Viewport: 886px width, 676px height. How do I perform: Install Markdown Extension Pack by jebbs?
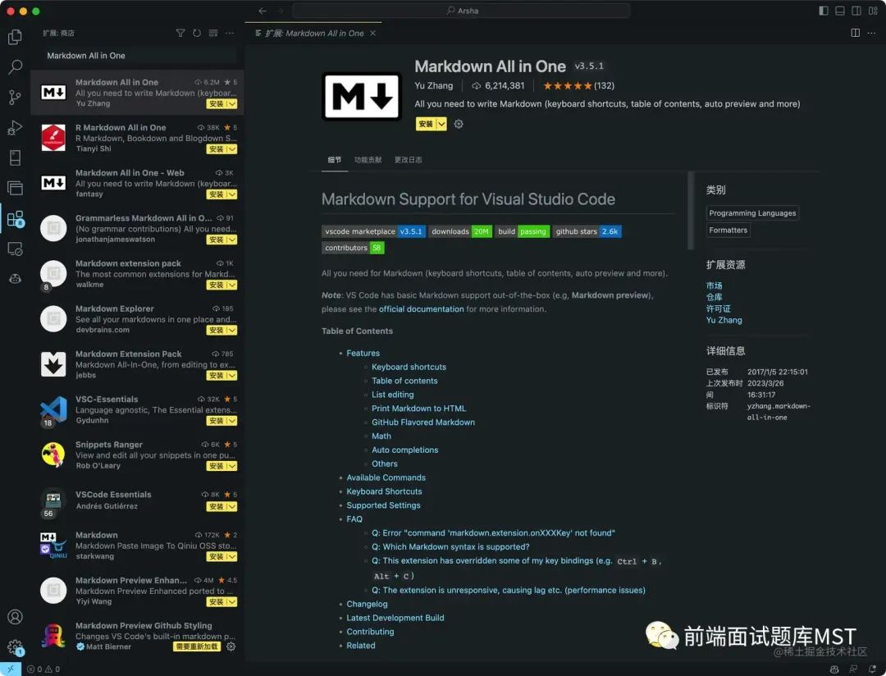(217, 375)
